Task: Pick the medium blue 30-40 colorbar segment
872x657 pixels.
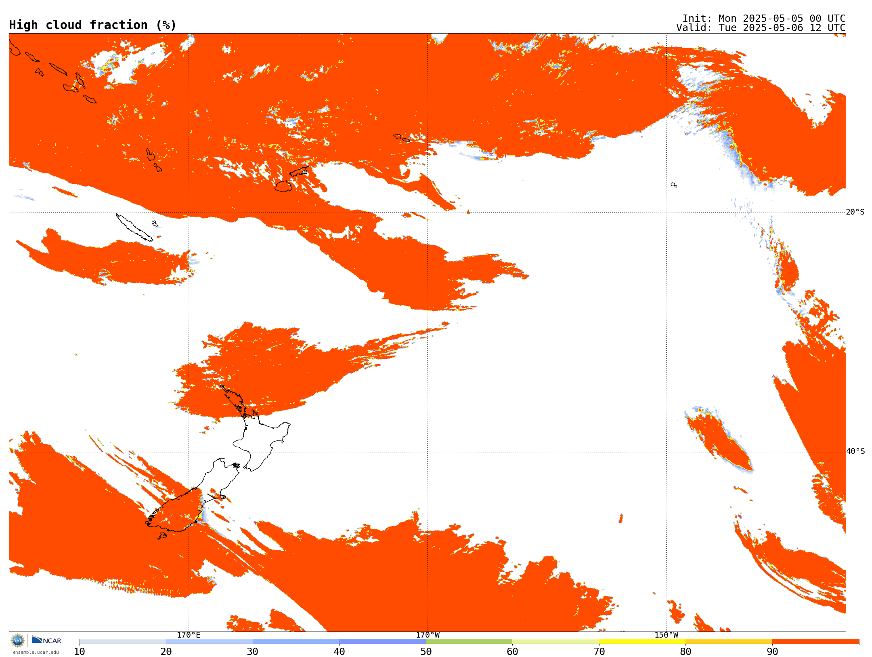Action: point(296,642)
